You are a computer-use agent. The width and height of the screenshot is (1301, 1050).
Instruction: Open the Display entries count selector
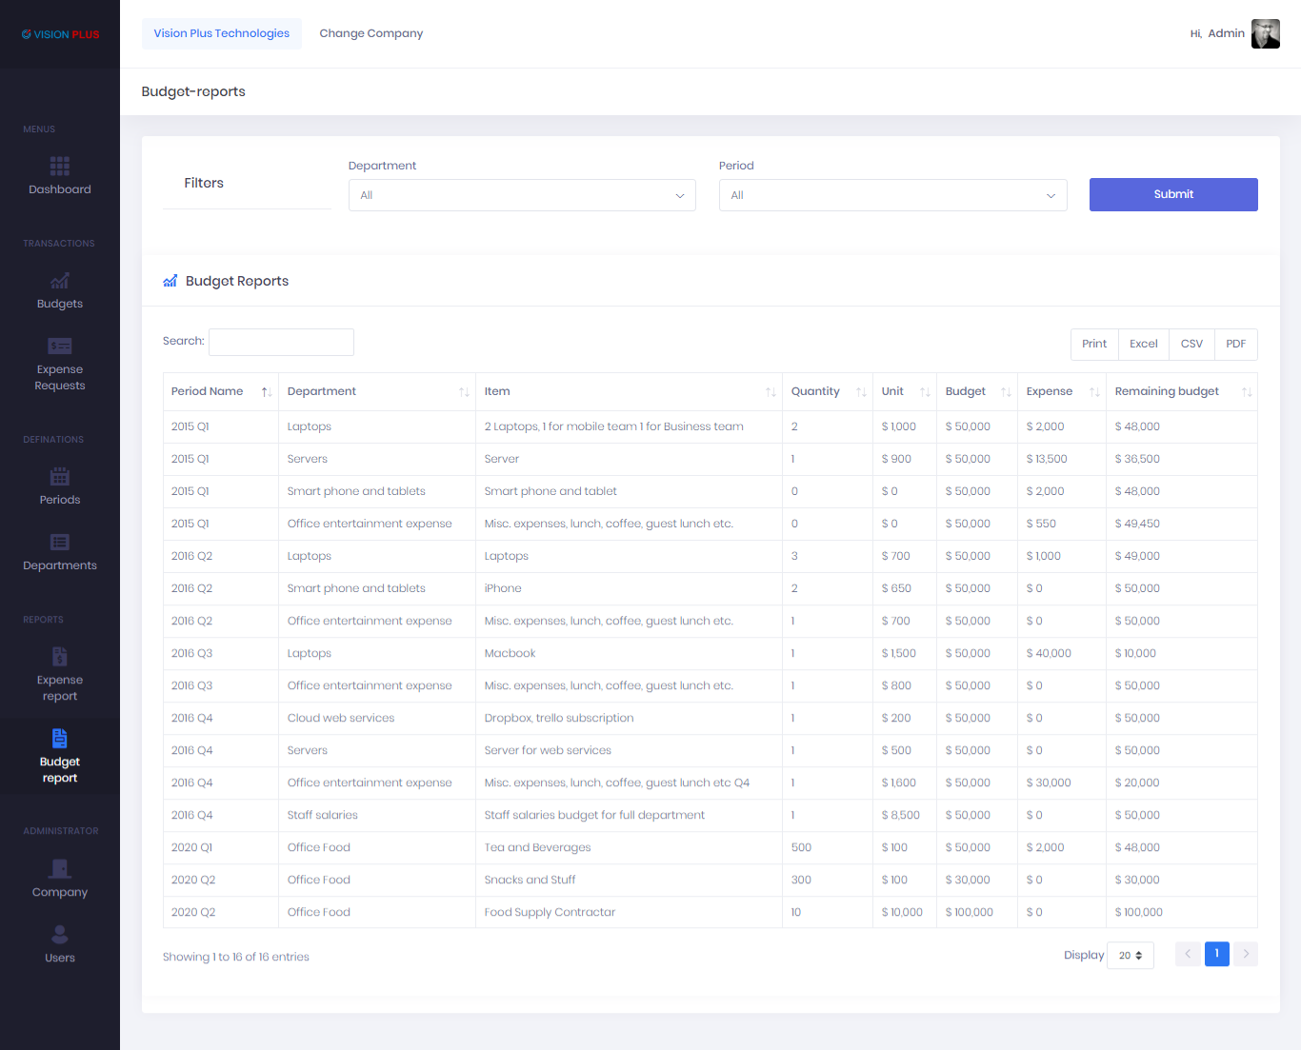[x=1131, y=956]
